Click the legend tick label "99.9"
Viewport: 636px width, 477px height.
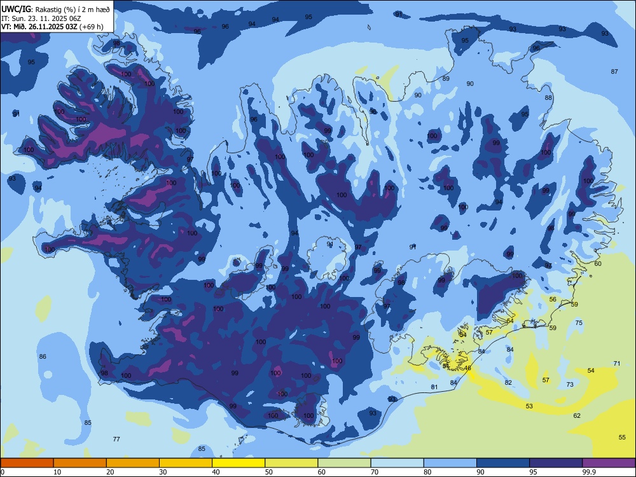point(589,472)
